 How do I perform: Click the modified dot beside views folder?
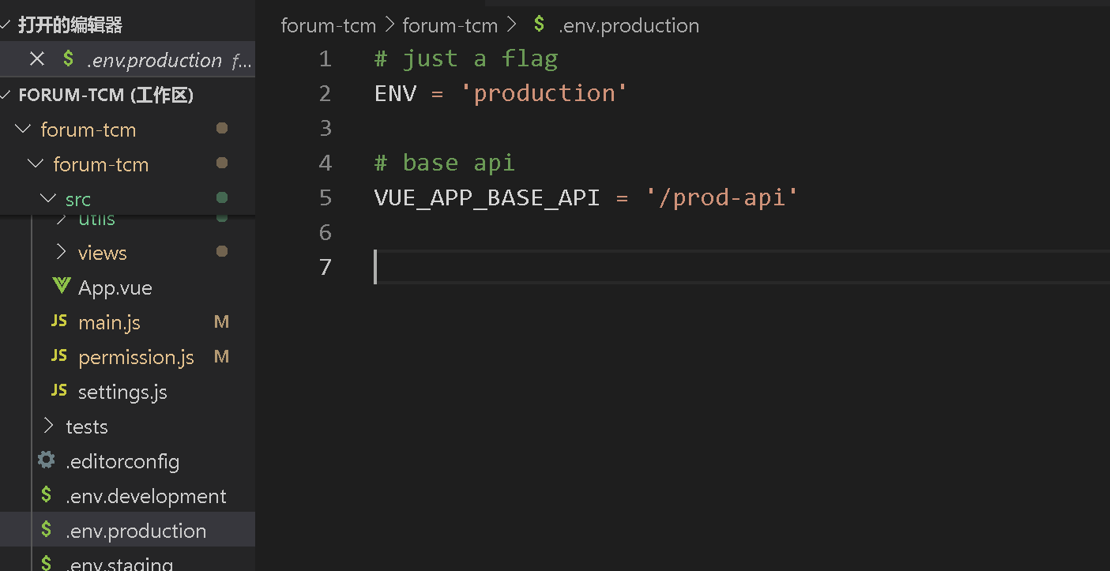pos(222,252)
